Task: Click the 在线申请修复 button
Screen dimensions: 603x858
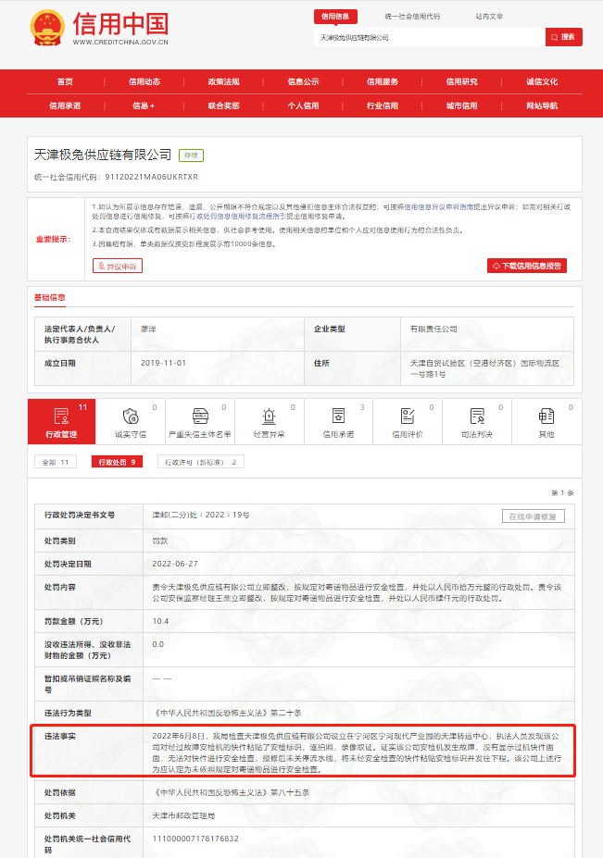Action: [533, 516]
